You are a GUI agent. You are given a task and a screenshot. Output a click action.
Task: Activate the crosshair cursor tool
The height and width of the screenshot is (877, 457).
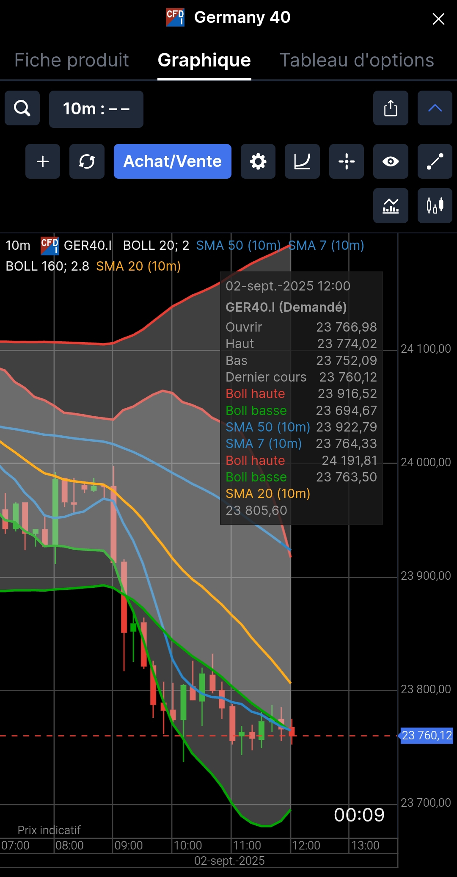point(347,161)
